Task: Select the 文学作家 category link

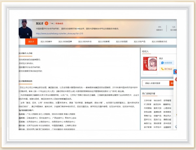Action: click(x=148, y=101)
